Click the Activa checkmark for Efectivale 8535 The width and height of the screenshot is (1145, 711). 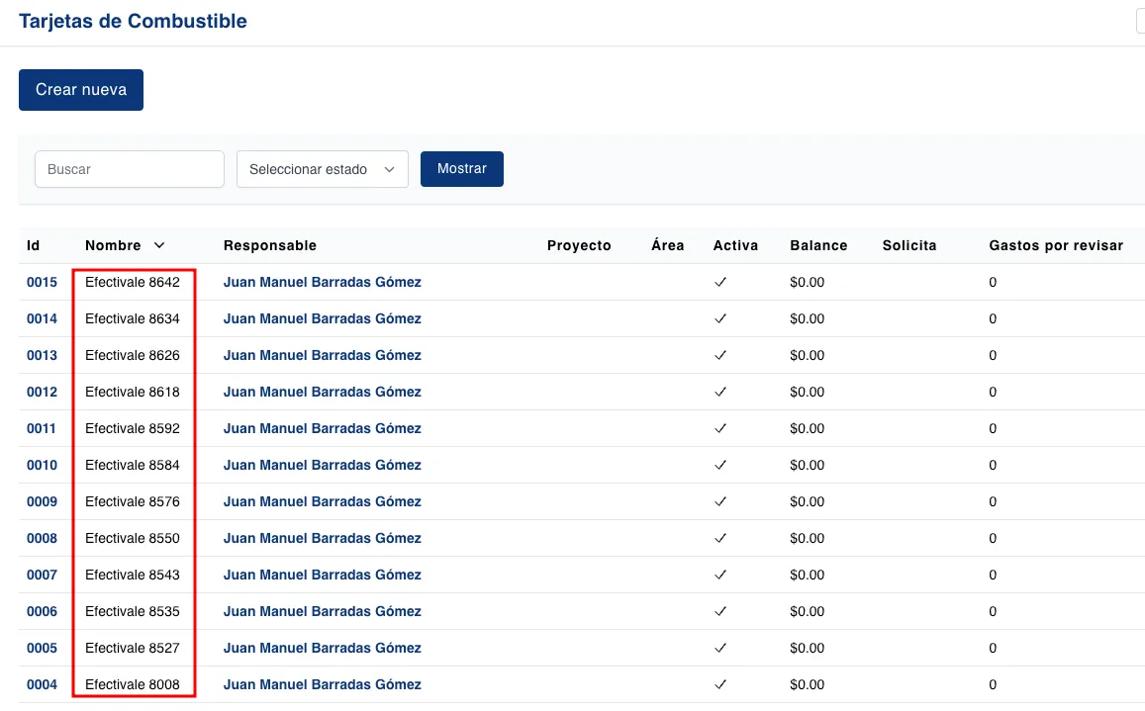720,611
